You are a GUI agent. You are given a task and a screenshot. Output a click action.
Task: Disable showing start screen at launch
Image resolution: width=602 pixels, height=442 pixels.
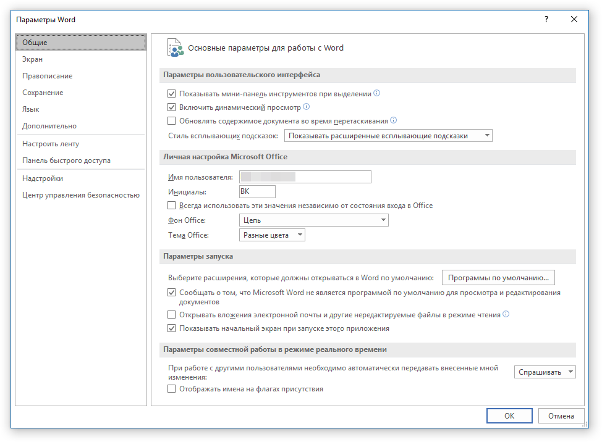pos(172,328)
